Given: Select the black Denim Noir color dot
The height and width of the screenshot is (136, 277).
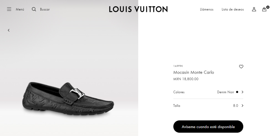Looking at the screenshot, I should point(237,92).
